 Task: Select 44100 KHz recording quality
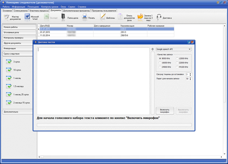[177, 67]
